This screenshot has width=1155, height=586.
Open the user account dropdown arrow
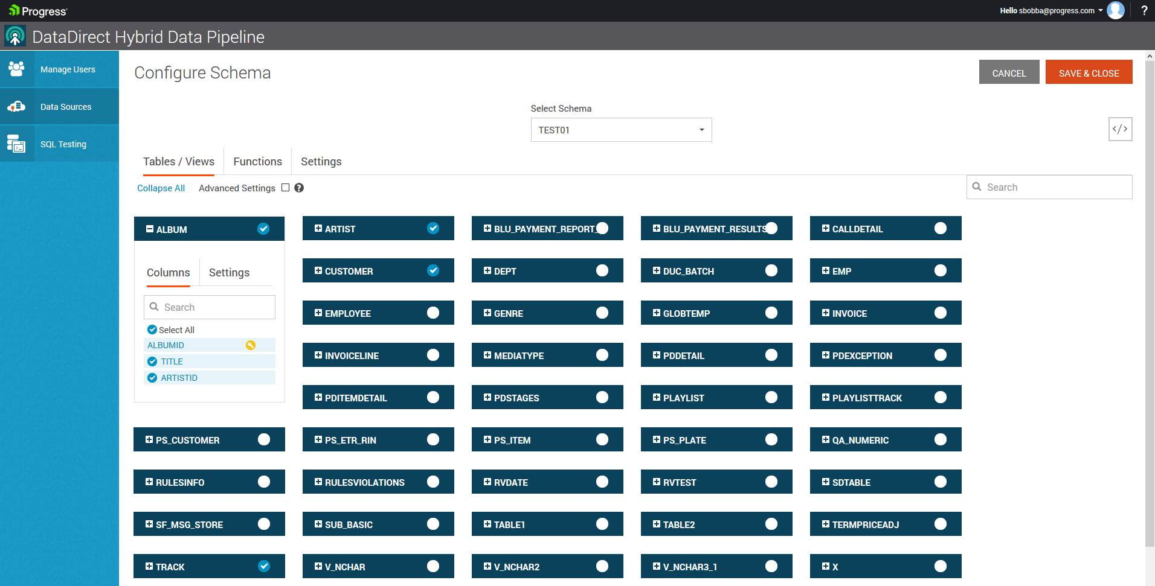pos(1101,10)
